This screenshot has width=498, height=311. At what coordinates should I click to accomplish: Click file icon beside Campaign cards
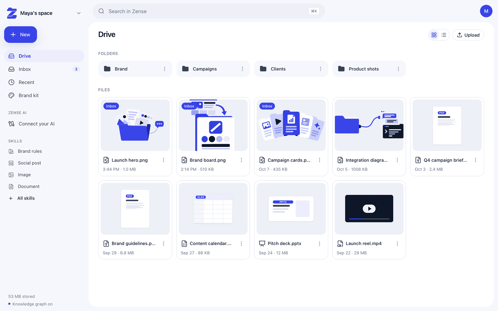(x=262, y=160)
